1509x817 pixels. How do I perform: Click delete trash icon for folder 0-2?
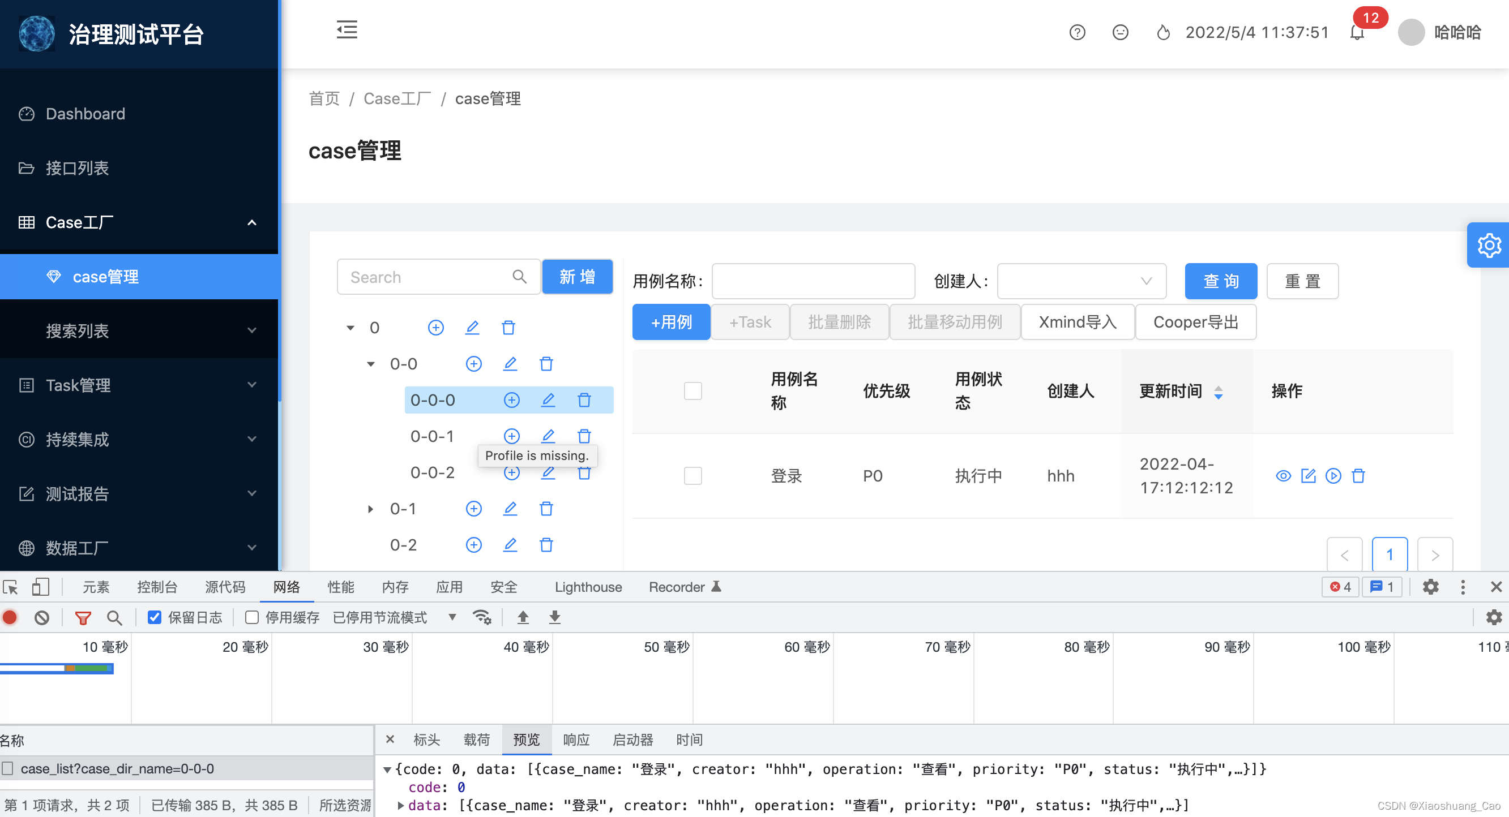pos(546,545)
